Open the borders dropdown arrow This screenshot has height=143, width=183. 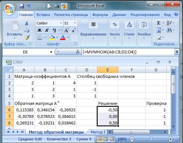tap(45, 37)
